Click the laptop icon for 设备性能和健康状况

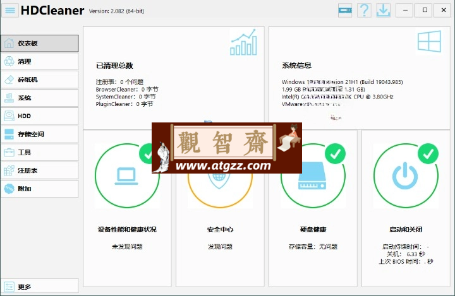[126, 176]
